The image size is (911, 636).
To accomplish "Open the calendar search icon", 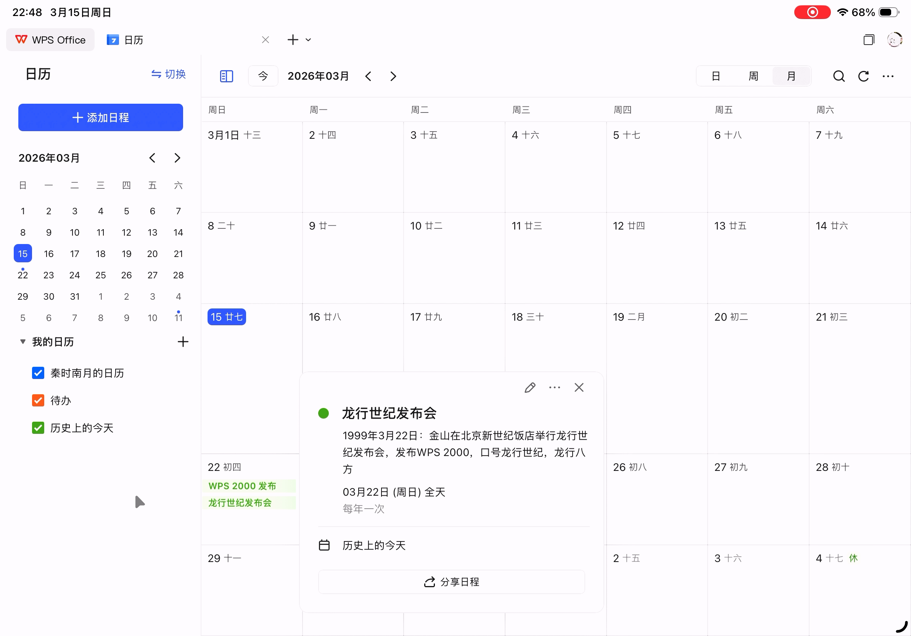I will click(839, 76).
